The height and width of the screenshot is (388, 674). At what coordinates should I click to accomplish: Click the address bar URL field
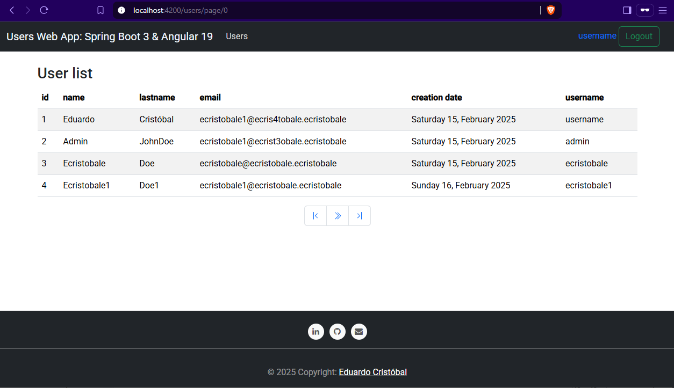click(x=322, y=10)
